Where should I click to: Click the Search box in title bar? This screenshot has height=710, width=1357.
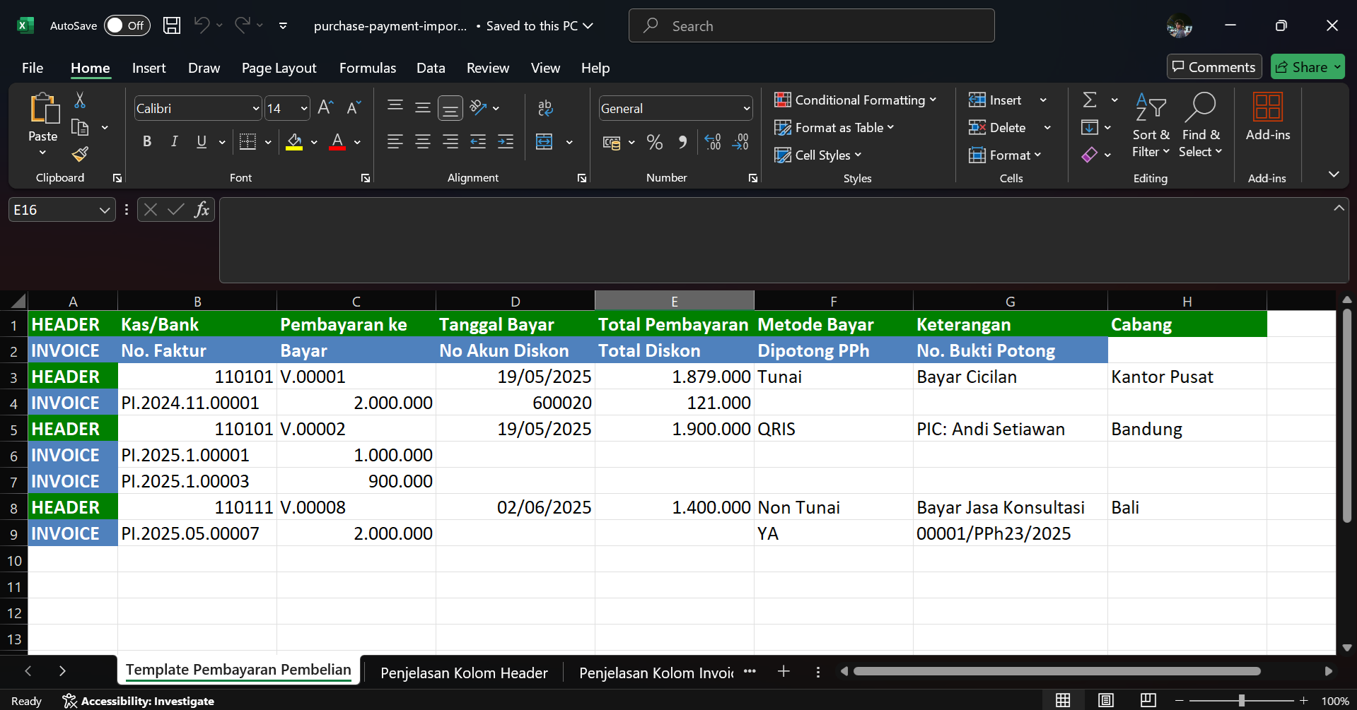pos(811,26)
